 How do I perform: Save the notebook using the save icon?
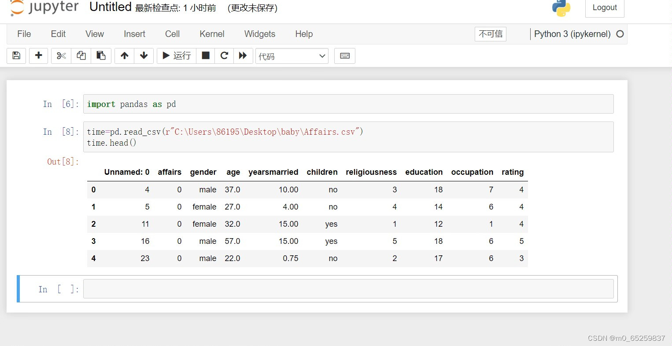tap(16, 55)
